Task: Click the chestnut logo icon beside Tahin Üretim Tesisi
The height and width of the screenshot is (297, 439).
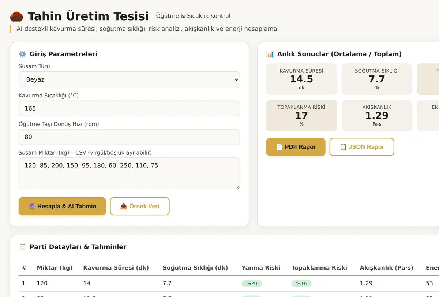Action: pos(16,16)
